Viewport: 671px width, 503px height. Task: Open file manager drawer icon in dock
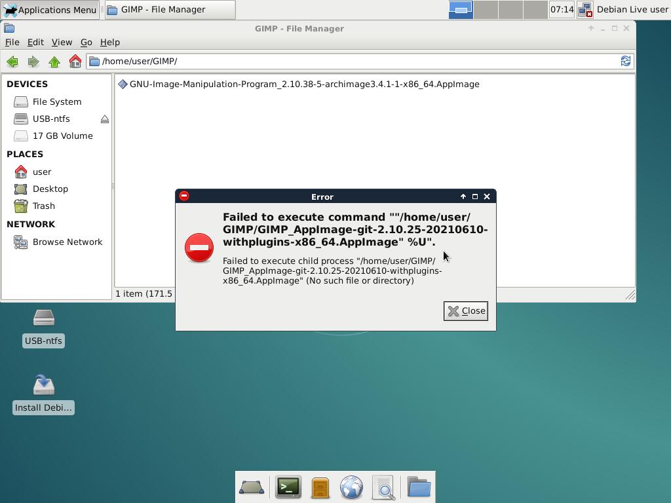320,487
